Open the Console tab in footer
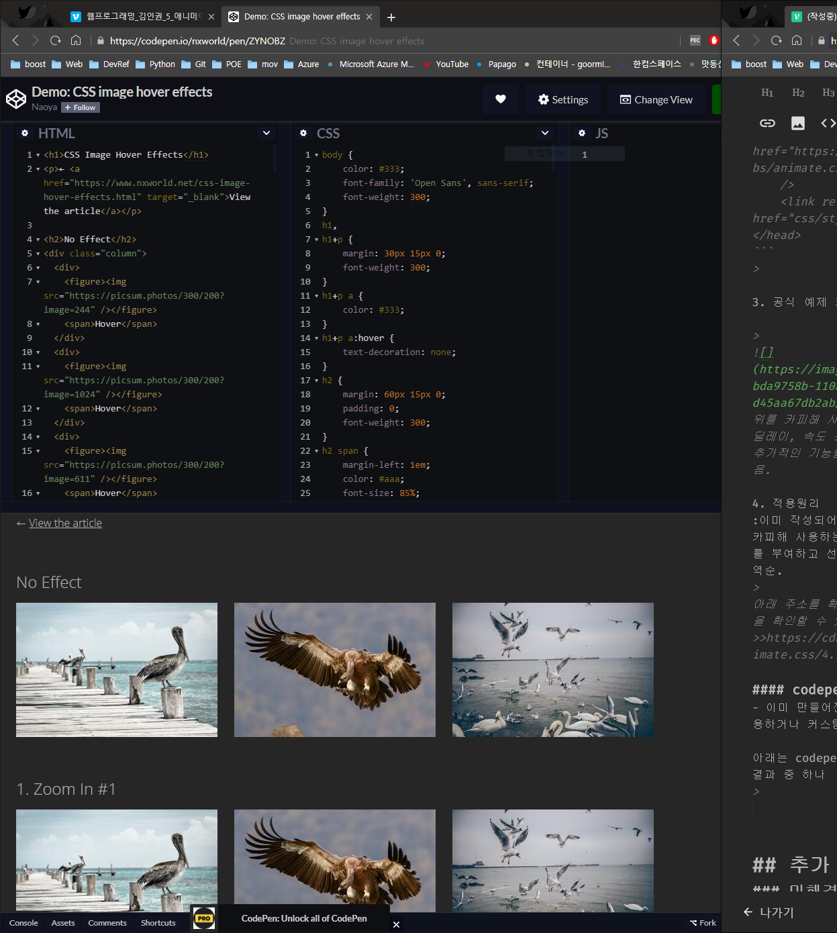837x933 pixels. click(23, 923)
